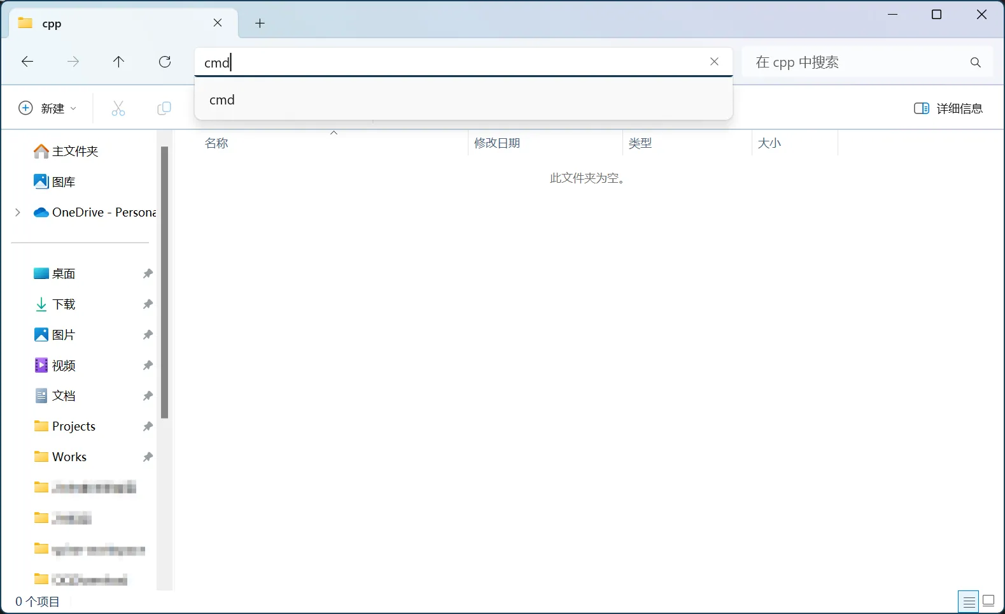Close the cpp tab

click(x=218, y=23)
